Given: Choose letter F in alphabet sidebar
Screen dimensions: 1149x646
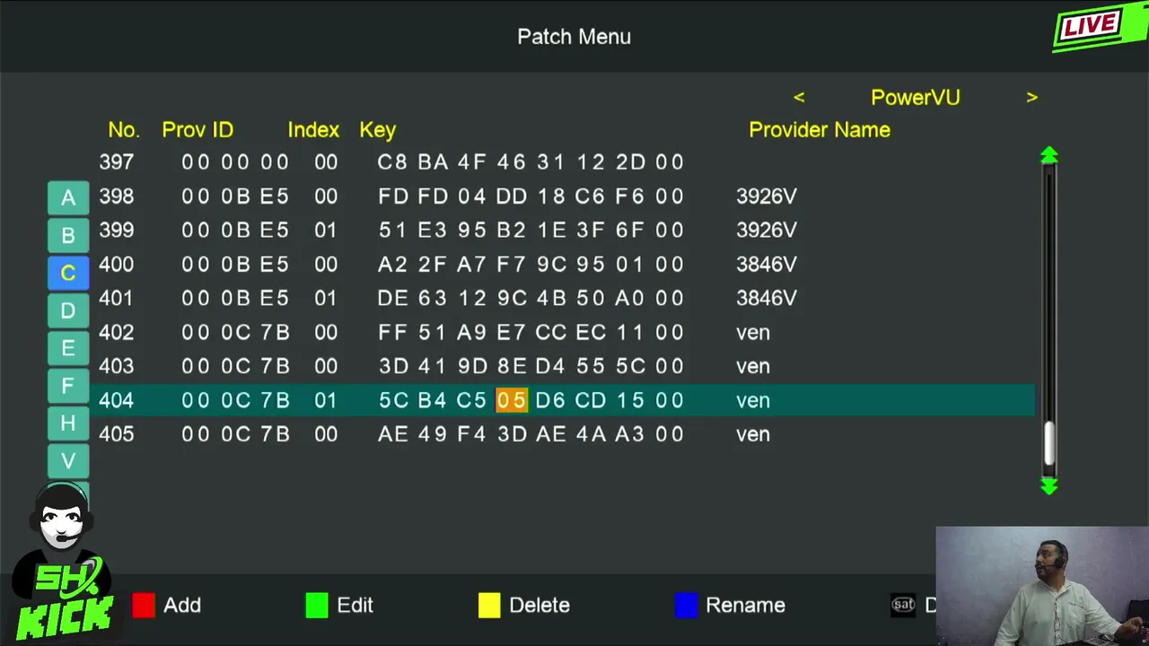Looking at the screenshot, I should 68,386.
